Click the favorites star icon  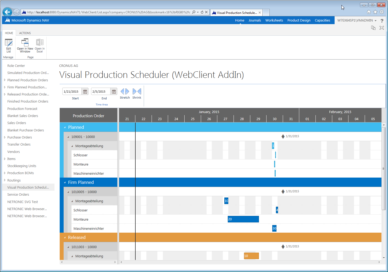(x=375, y=12)
